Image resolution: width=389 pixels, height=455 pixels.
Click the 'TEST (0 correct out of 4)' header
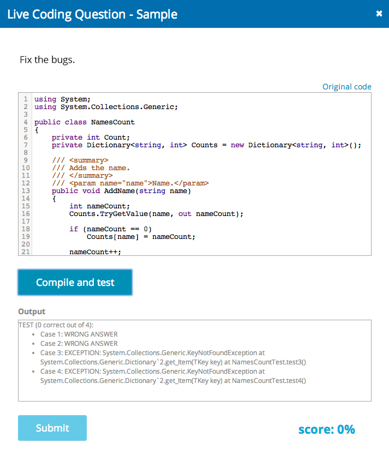(x=56, y=325)
